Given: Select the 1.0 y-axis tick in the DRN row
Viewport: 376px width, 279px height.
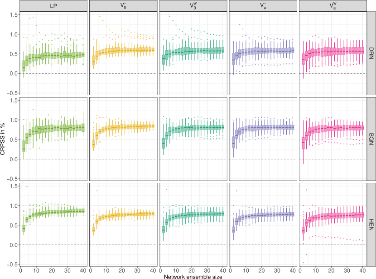Looking at the screenshot, I should point(14,34).
